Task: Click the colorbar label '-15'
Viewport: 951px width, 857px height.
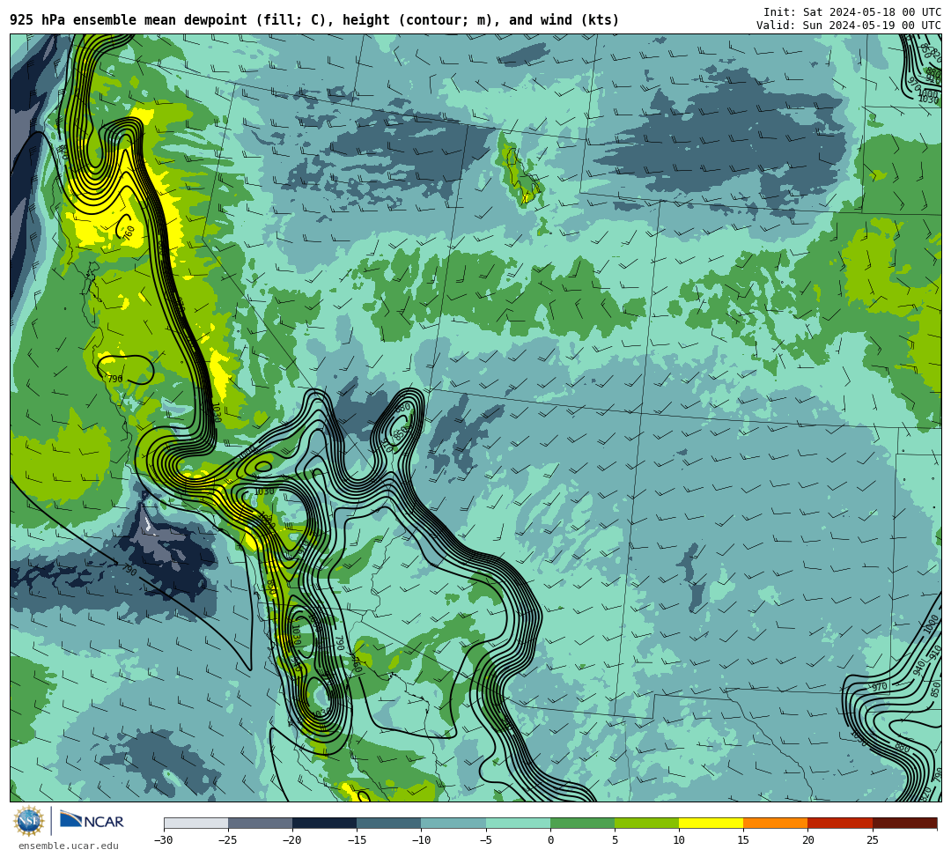Action: [357, 840]
